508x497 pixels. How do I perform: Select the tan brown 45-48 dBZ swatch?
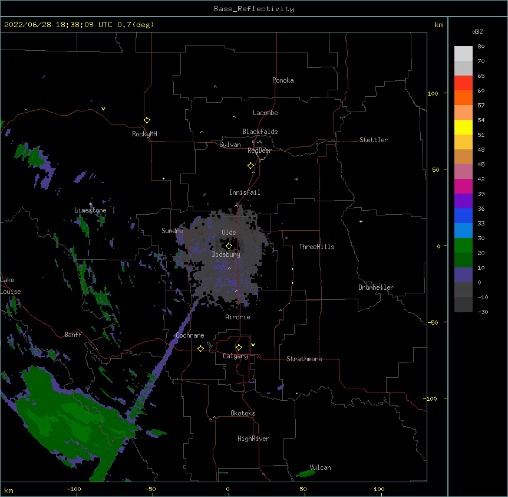pos(463,156)
